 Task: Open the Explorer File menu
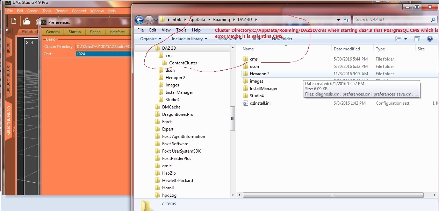coord(141,30)
